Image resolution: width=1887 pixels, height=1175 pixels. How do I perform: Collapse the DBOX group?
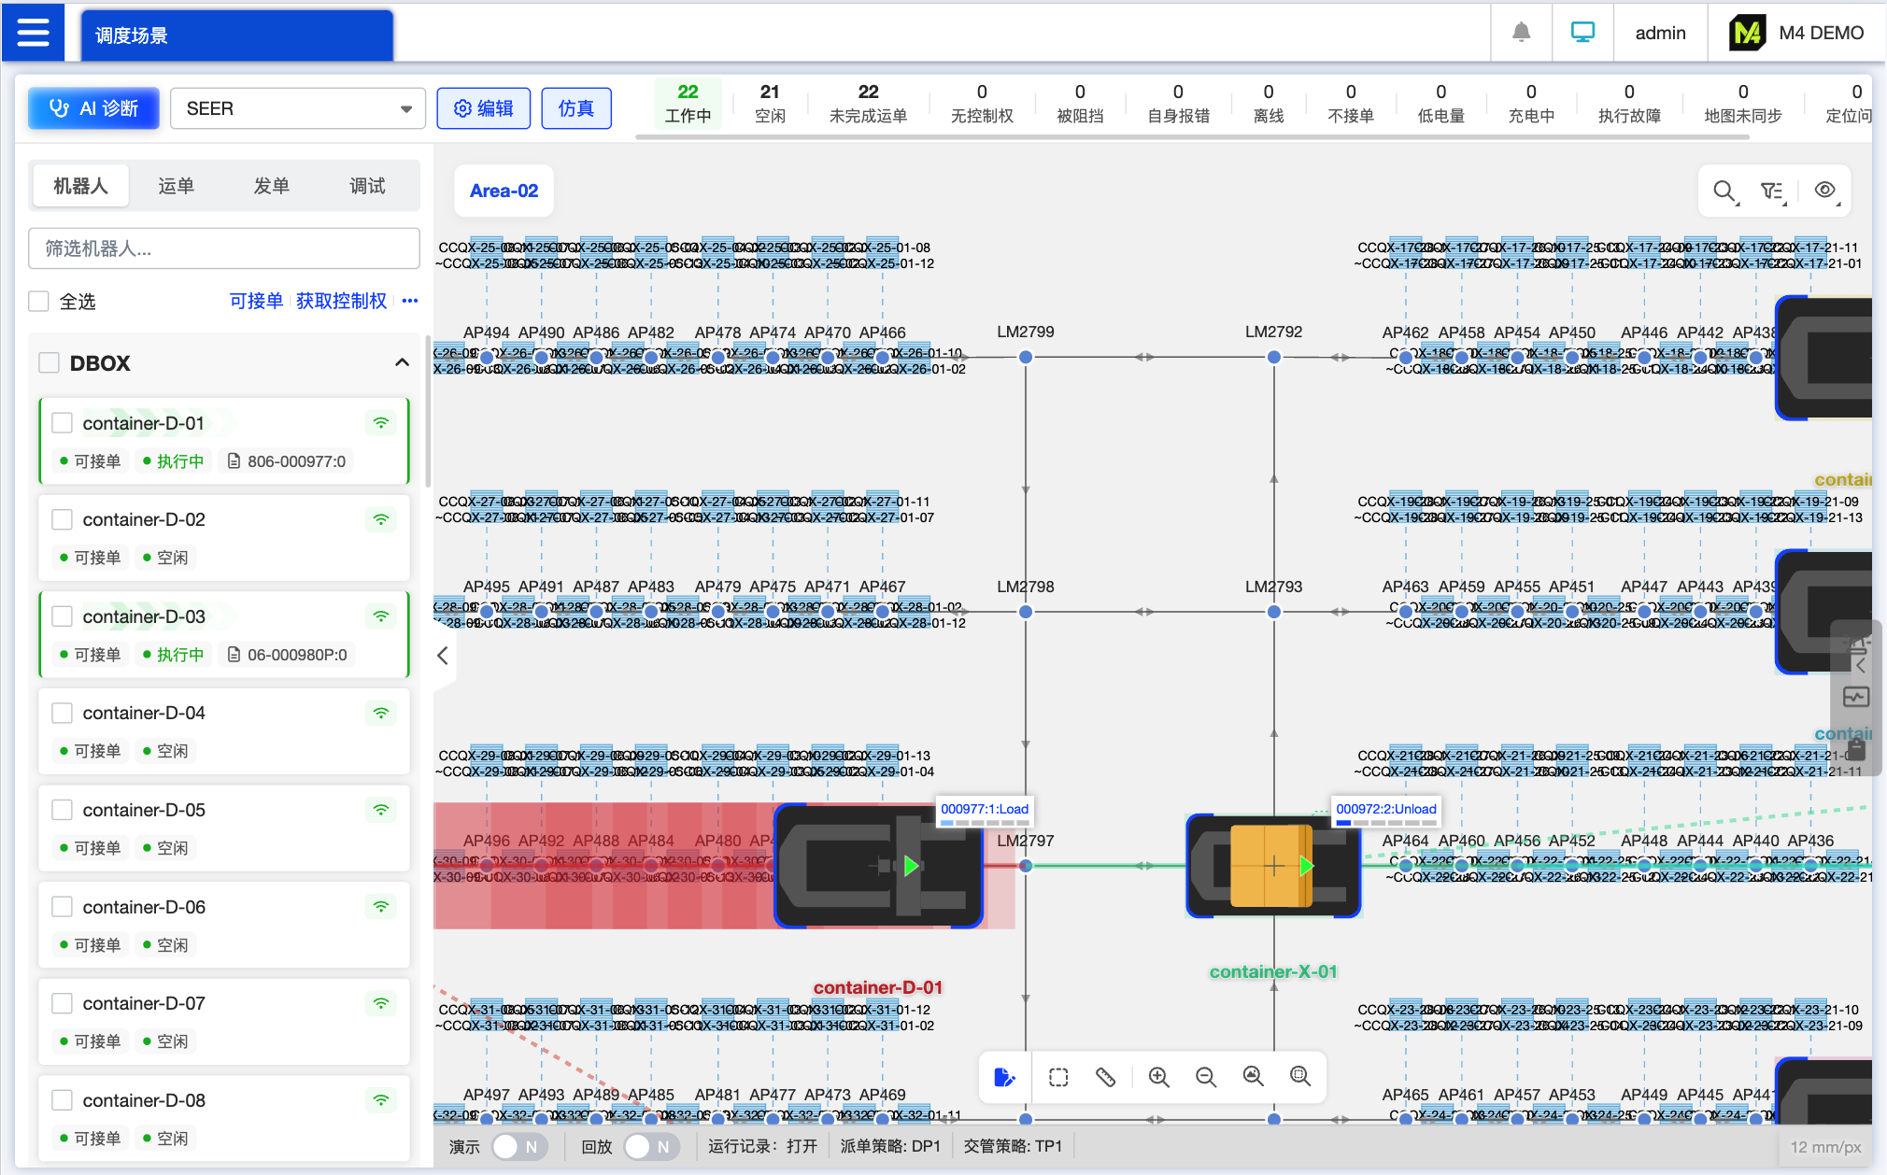coord(402,362)
